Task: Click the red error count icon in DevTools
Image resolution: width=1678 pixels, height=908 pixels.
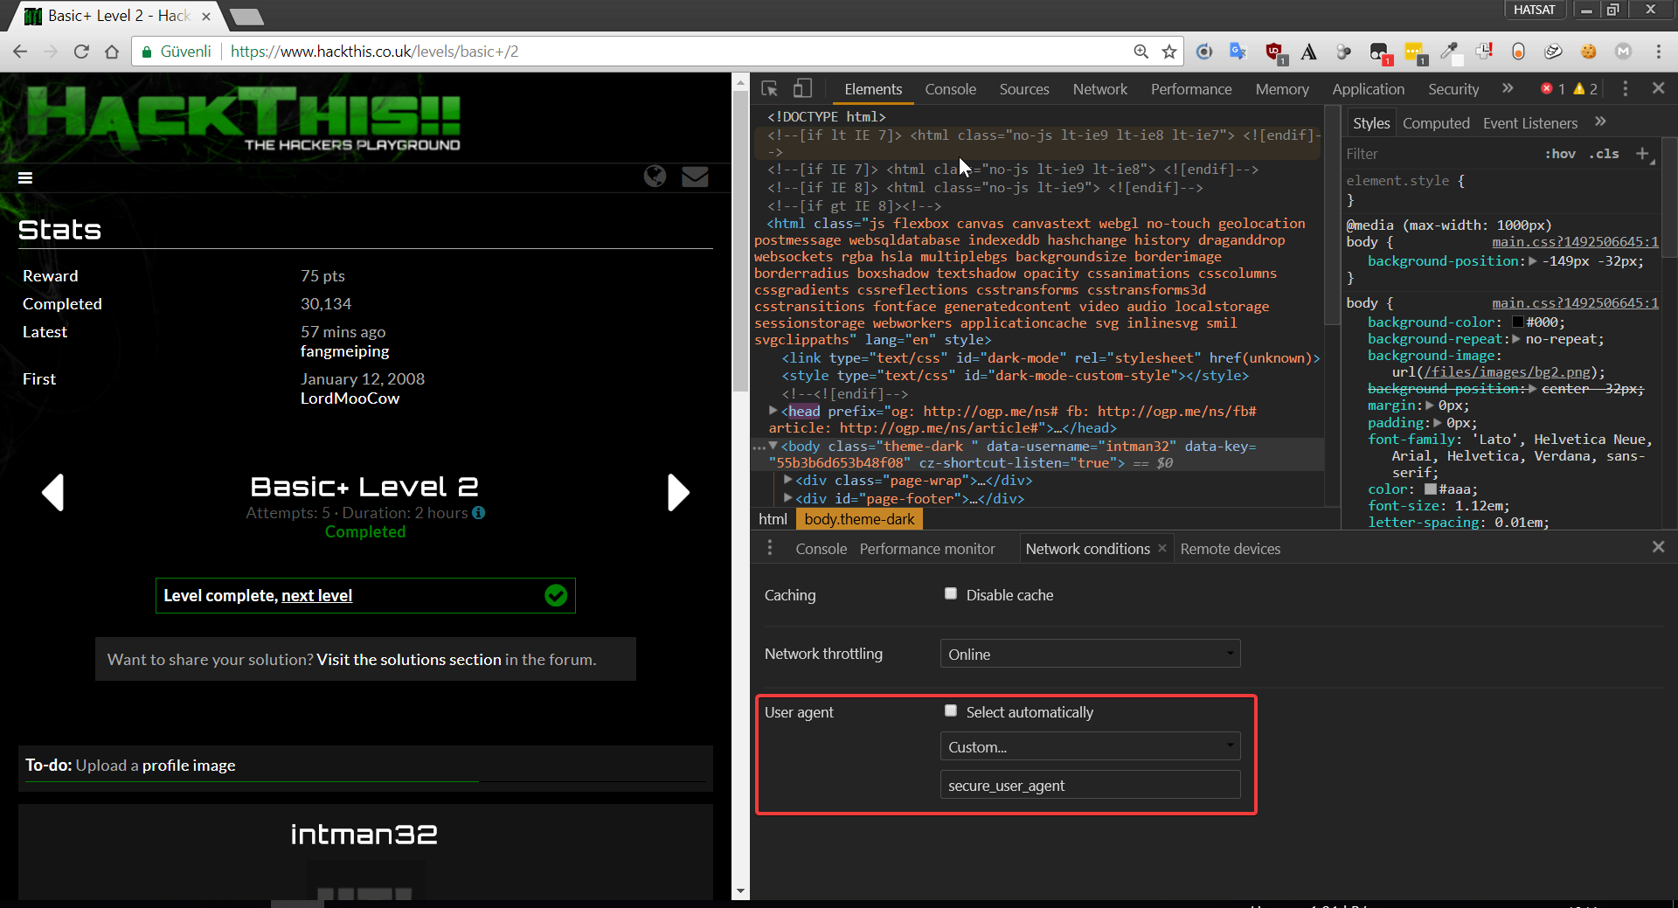Action: point(1547,88)
